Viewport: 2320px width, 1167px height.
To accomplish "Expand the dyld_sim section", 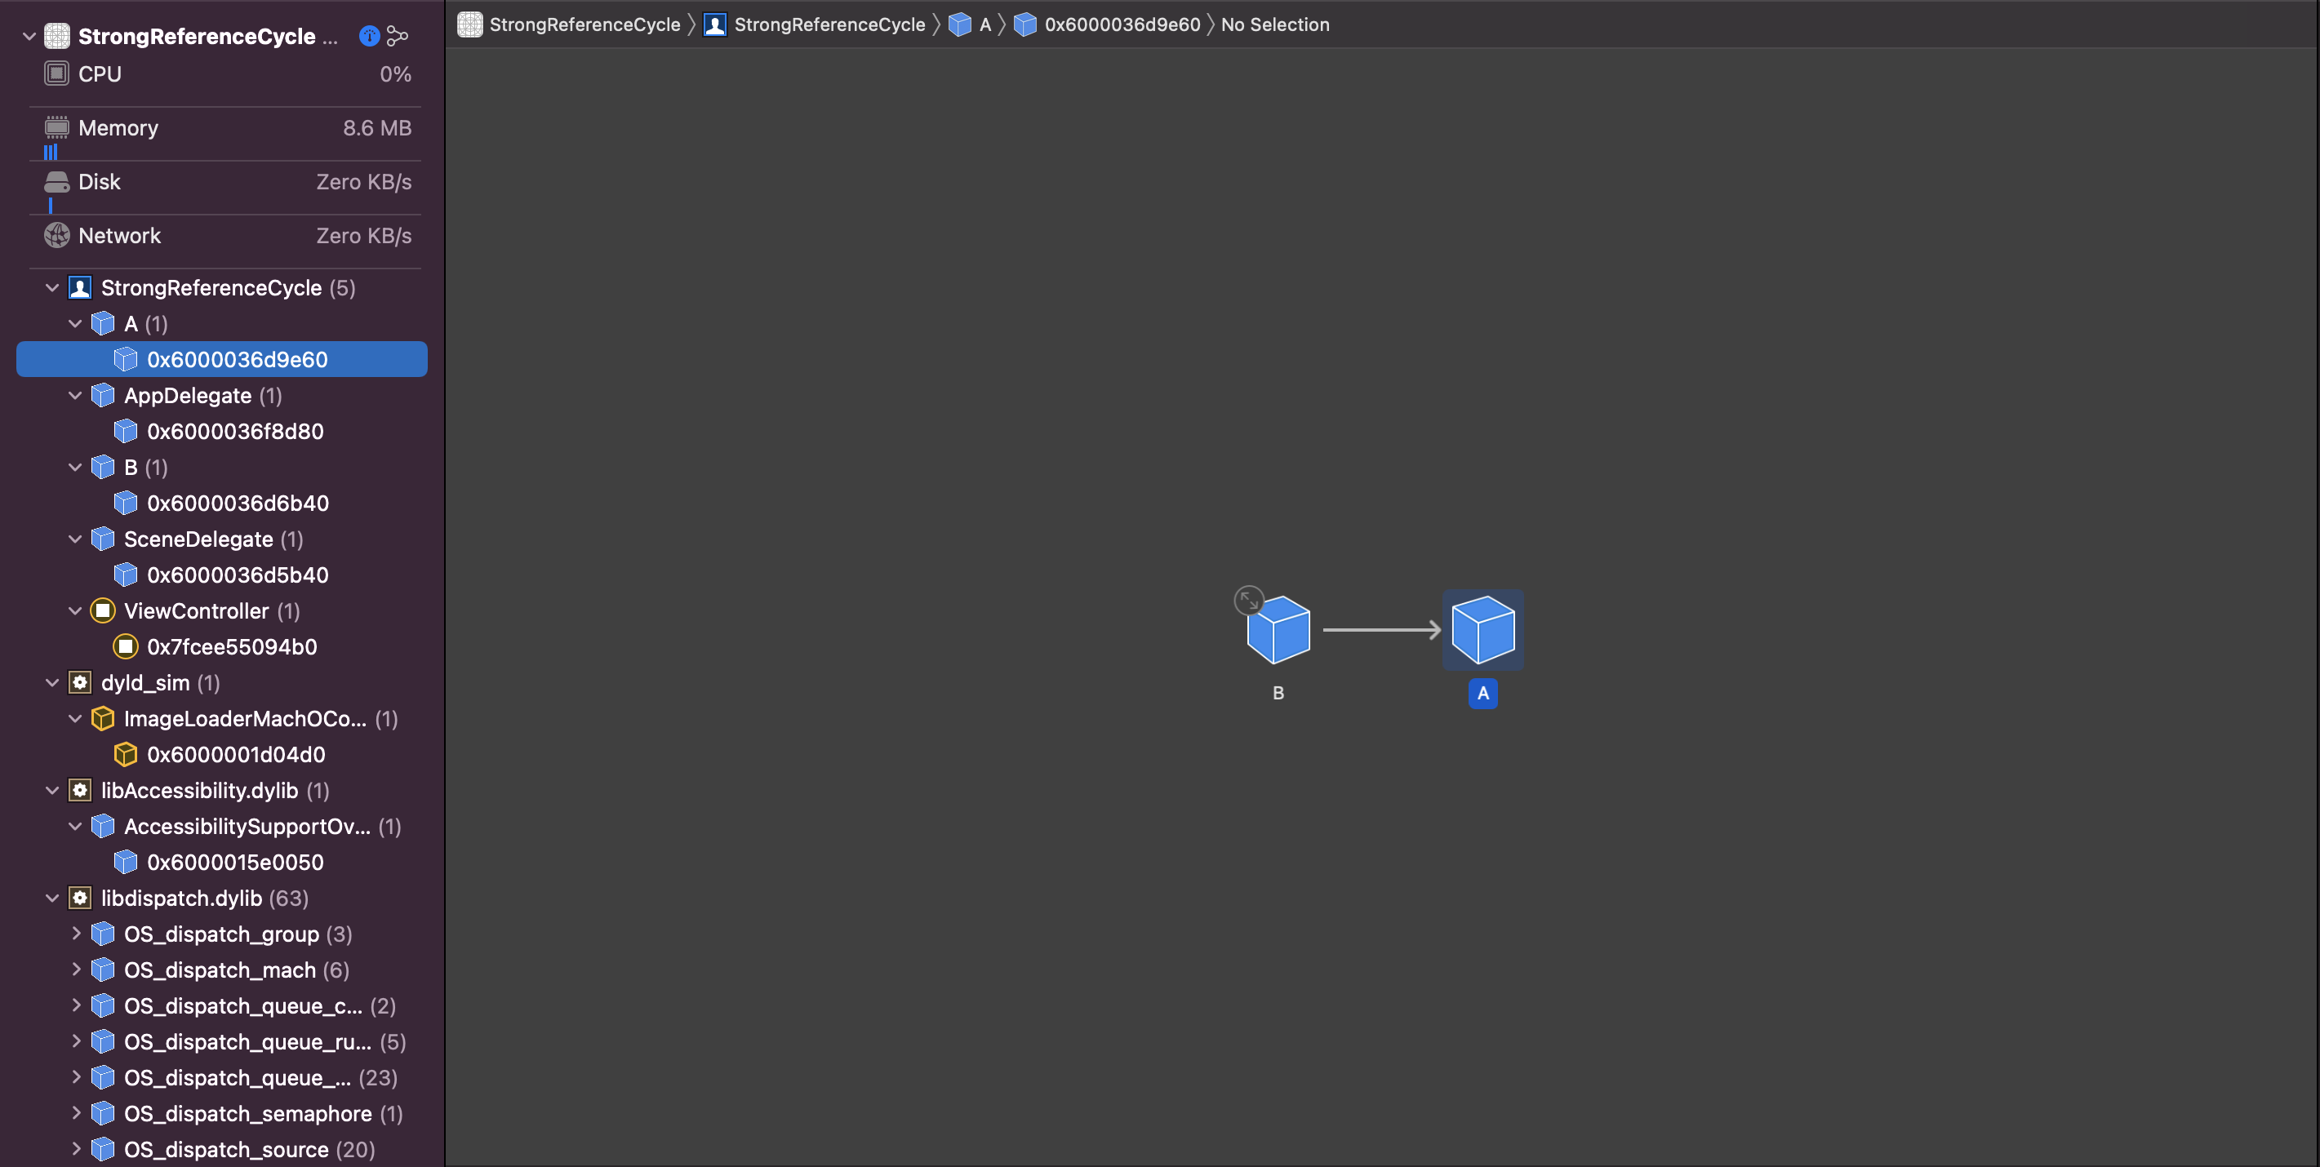I will coord(52,681).
